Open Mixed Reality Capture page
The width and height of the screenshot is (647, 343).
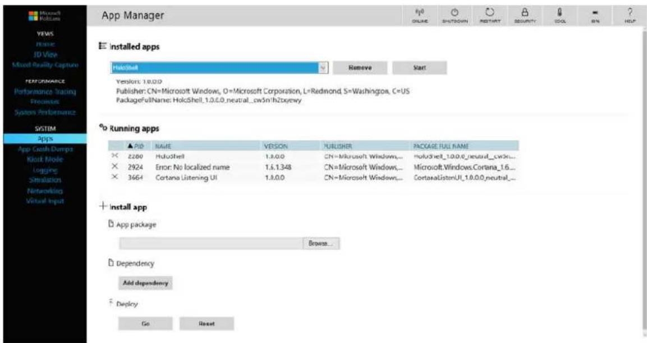(x=45, y=64)
